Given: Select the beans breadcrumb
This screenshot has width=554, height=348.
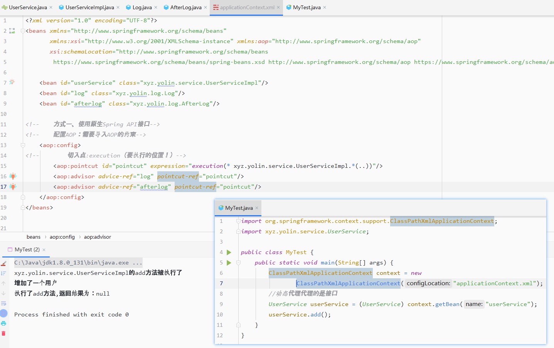Looking at the screenshot, I should point(34,237).
